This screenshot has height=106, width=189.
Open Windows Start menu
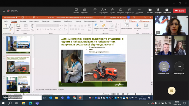tap(3, 103)
